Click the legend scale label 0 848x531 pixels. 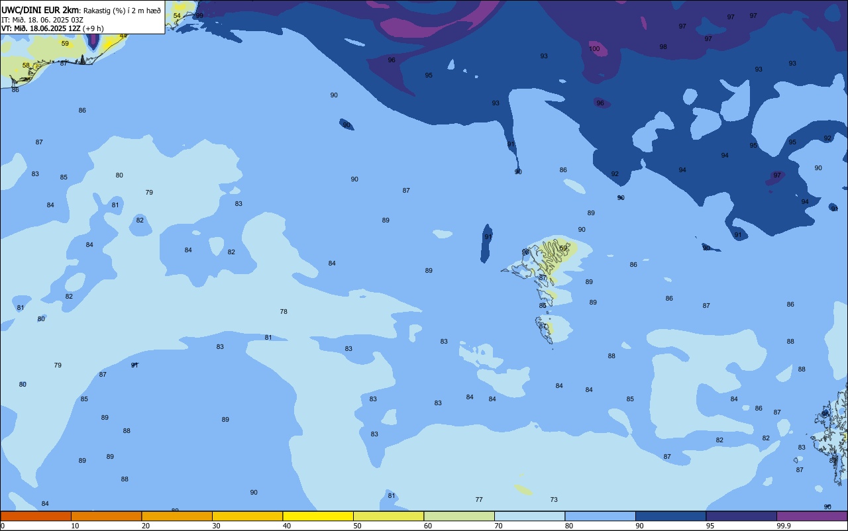[x=3, y=526]
